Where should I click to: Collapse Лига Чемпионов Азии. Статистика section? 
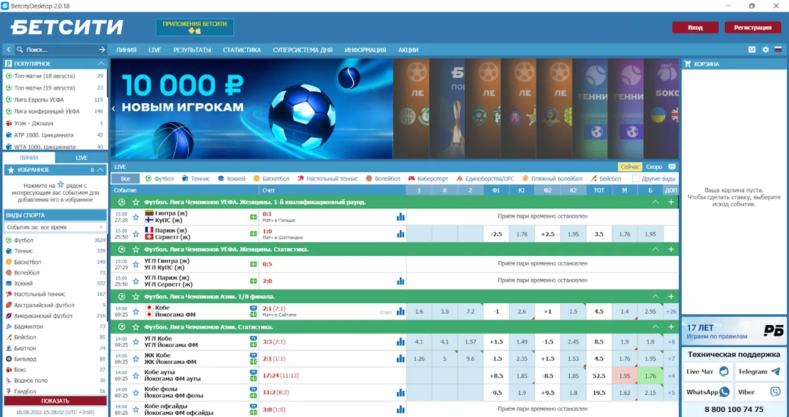(x=656, y=327)
